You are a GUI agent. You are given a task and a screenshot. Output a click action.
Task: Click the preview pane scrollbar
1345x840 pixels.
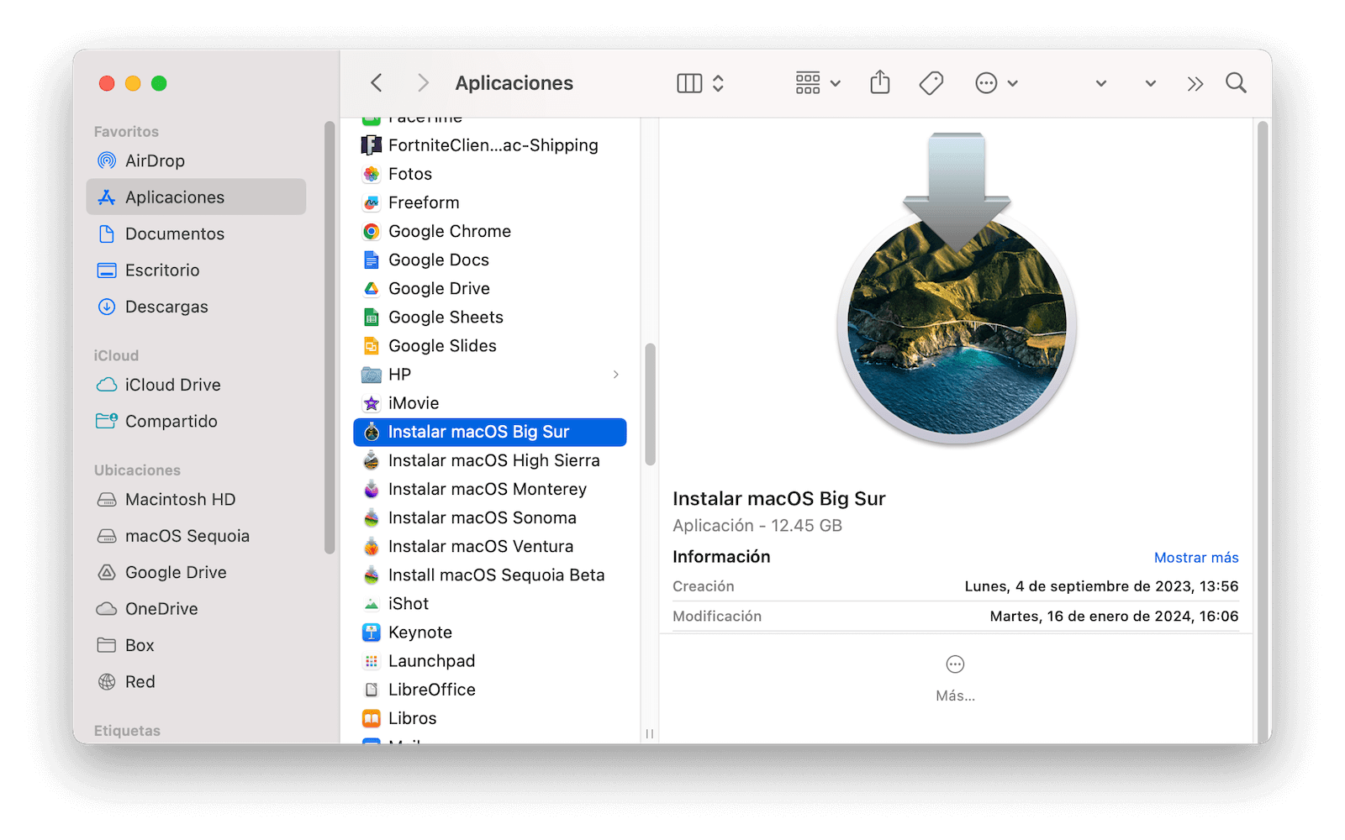coord(1262,433)
